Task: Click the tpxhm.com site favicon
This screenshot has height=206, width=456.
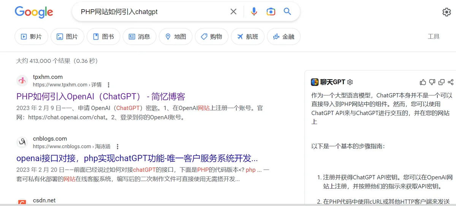Action: [22, 81]
